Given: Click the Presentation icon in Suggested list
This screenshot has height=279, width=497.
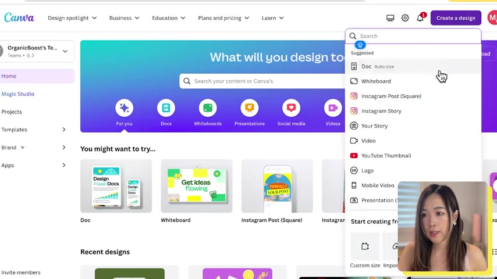Looking at the screenshot, I should (x=354, y=200).
